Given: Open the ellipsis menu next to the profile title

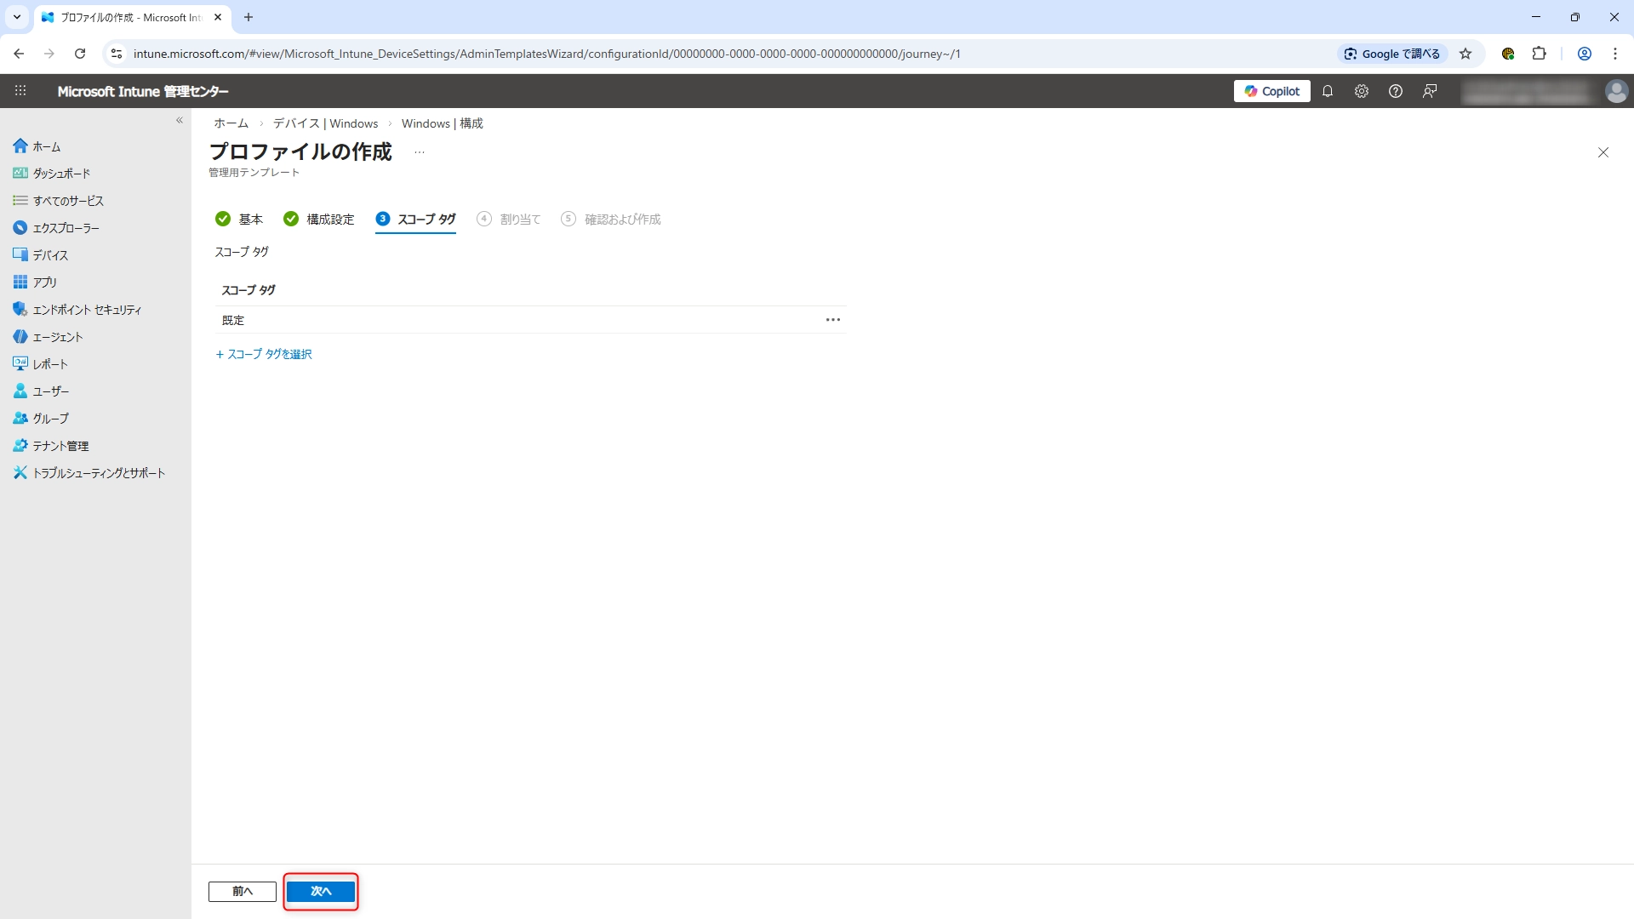Looking at the screenshot, I should (419, 152).
